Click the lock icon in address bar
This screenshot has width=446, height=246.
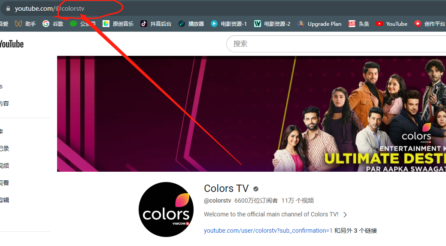(8, 9)
